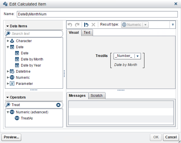Clear the Treat operator search text

tap(58, 105)
